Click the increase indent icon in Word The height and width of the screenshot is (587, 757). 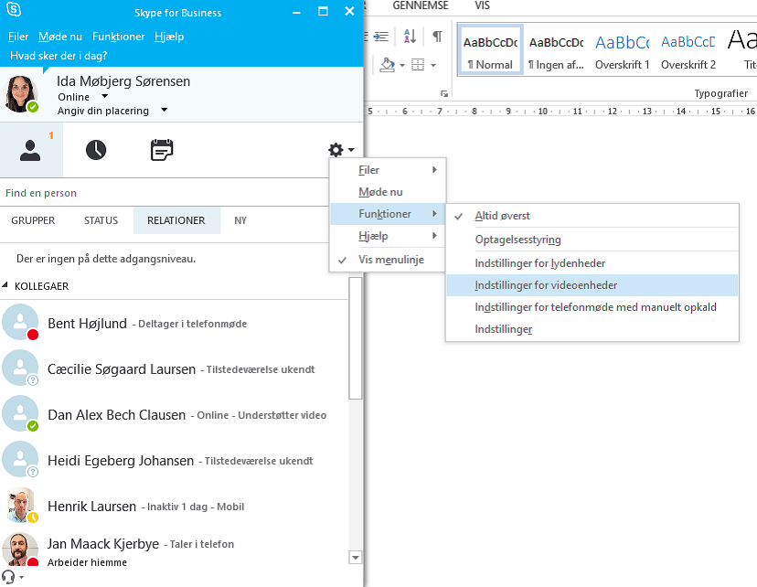(x=381, y=37)
